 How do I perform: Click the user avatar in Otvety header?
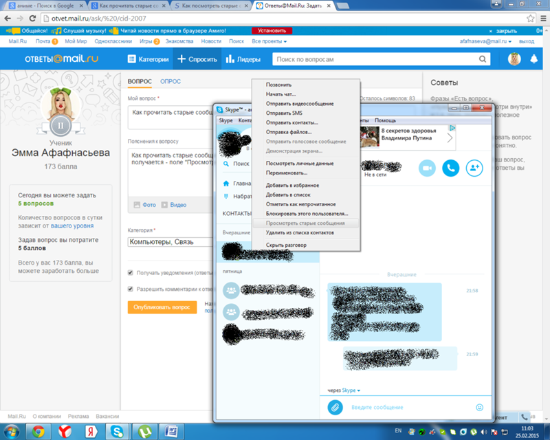[514, 59]
